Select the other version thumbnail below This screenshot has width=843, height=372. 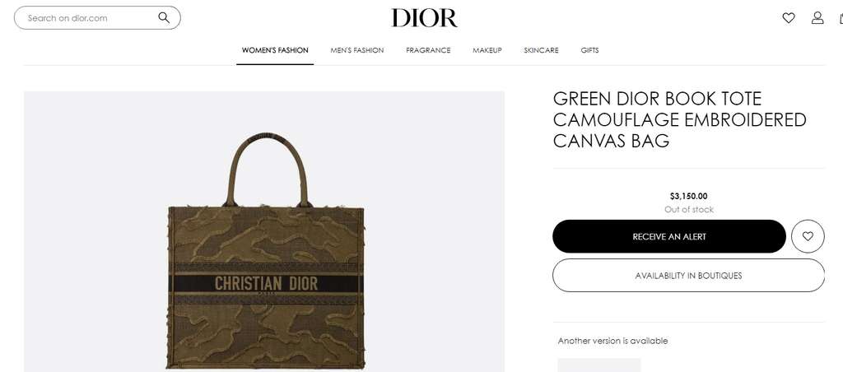(599, 365)
